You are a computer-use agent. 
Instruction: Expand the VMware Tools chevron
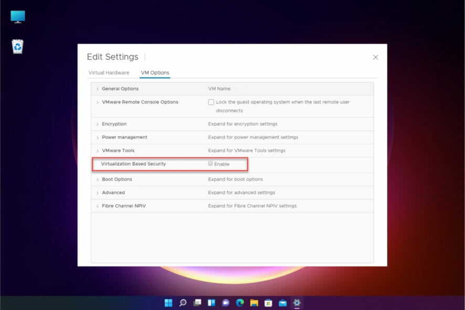coord(97,151)
